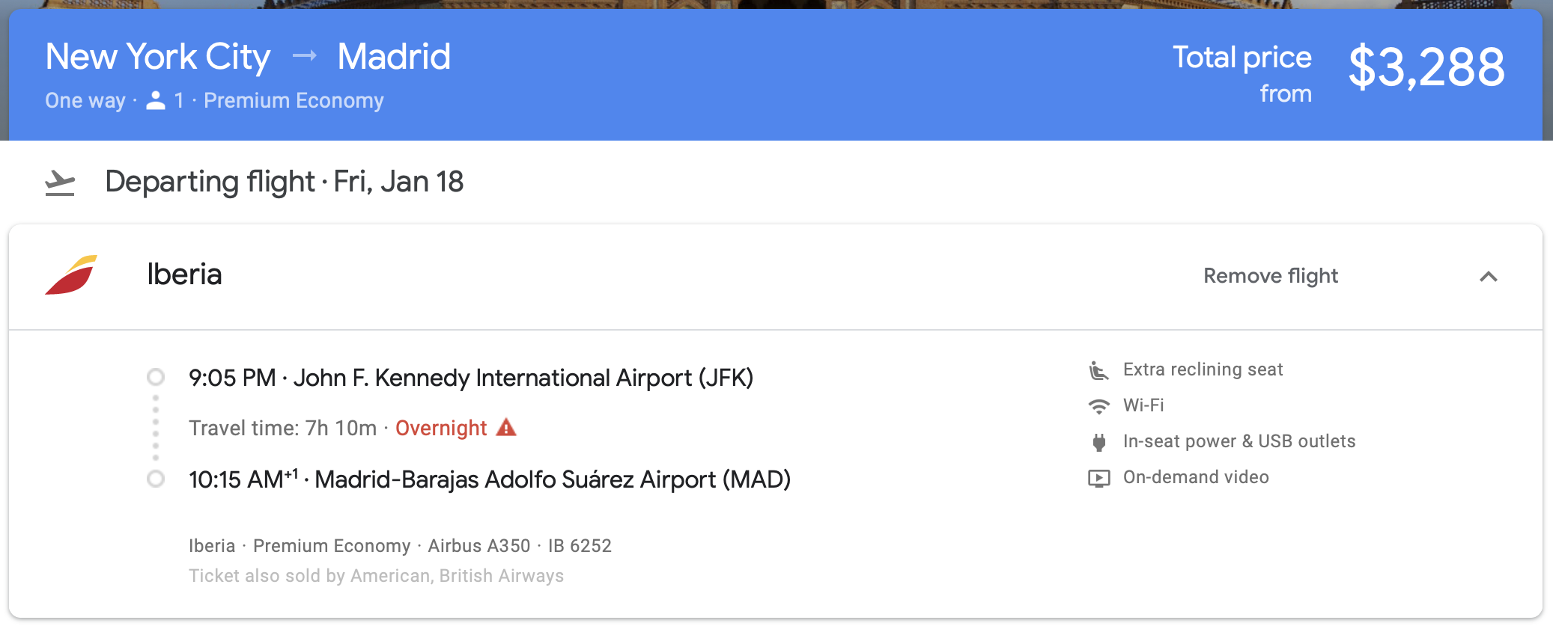Select the Madrid destination label
Screen dimensions: 1553x632
point(393,56)
